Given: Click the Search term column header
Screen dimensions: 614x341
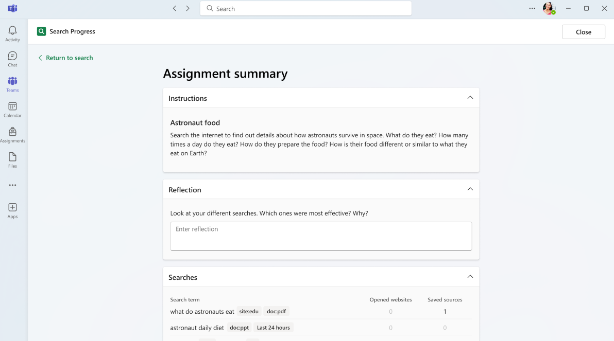Looking at the screenshot, I should coord(185,299).
